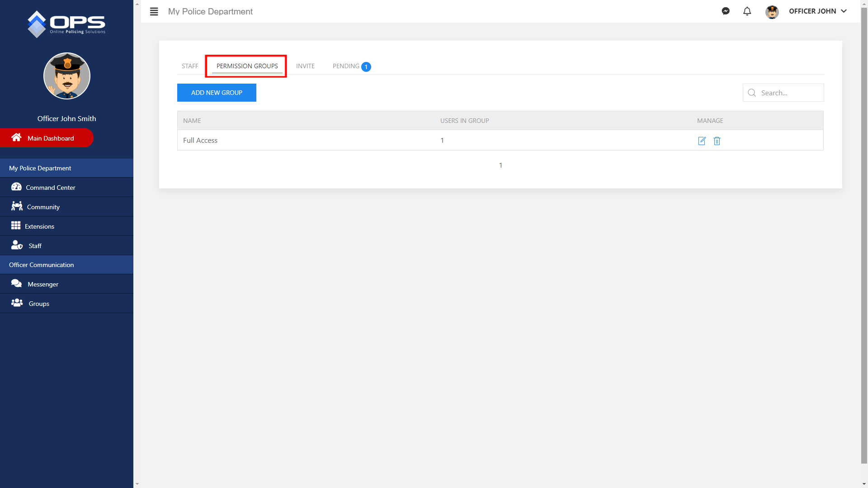Open Command Center from the sidebar
This screenshot has height=488, width=868.
click(x=50, y=188)
